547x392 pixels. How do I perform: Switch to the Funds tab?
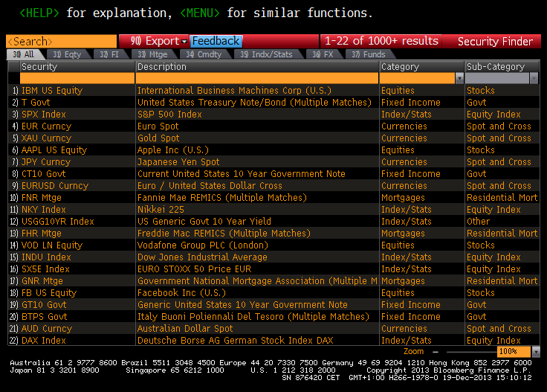pyautogui.click(x=369, y=54)
